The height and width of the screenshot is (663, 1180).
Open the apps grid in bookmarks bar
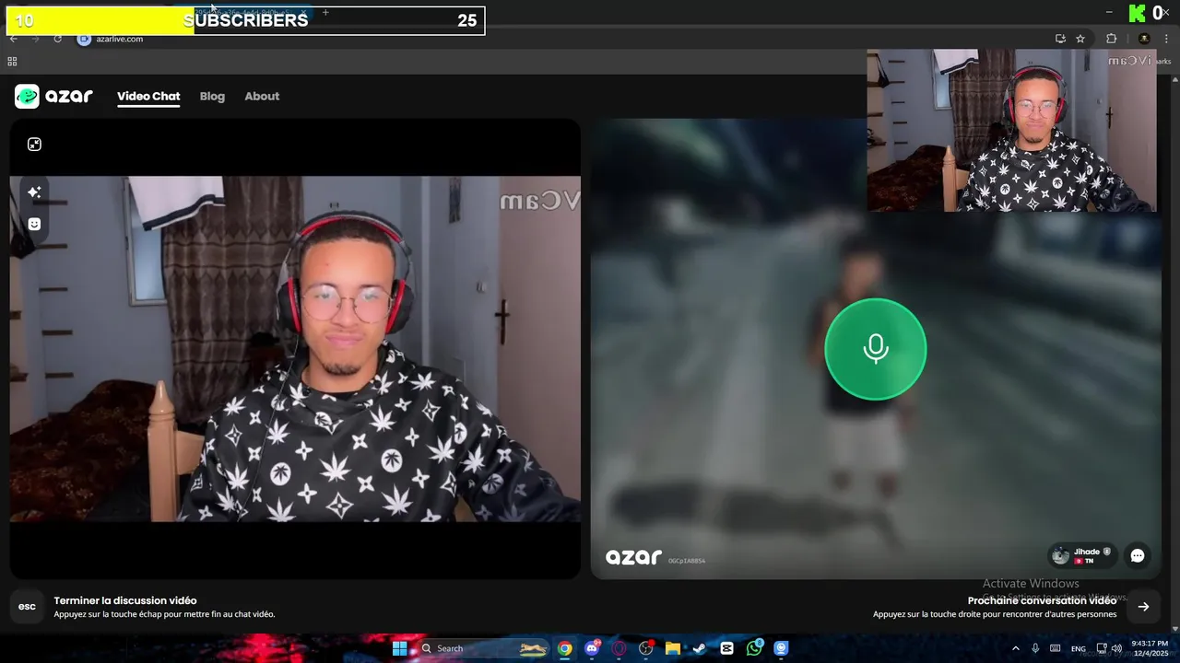pyautogui.click(x=12, y=62)
